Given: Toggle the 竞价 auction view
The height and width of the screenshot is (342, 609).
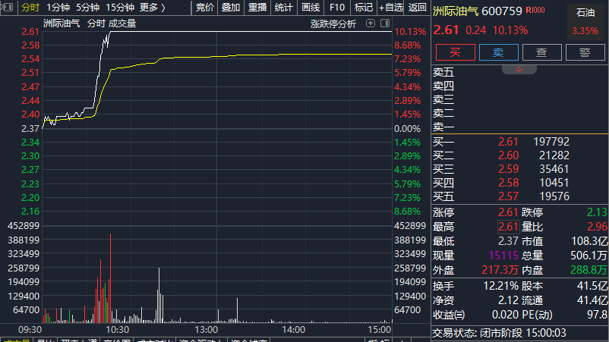Looking at the screenshot, I should 205,8.
